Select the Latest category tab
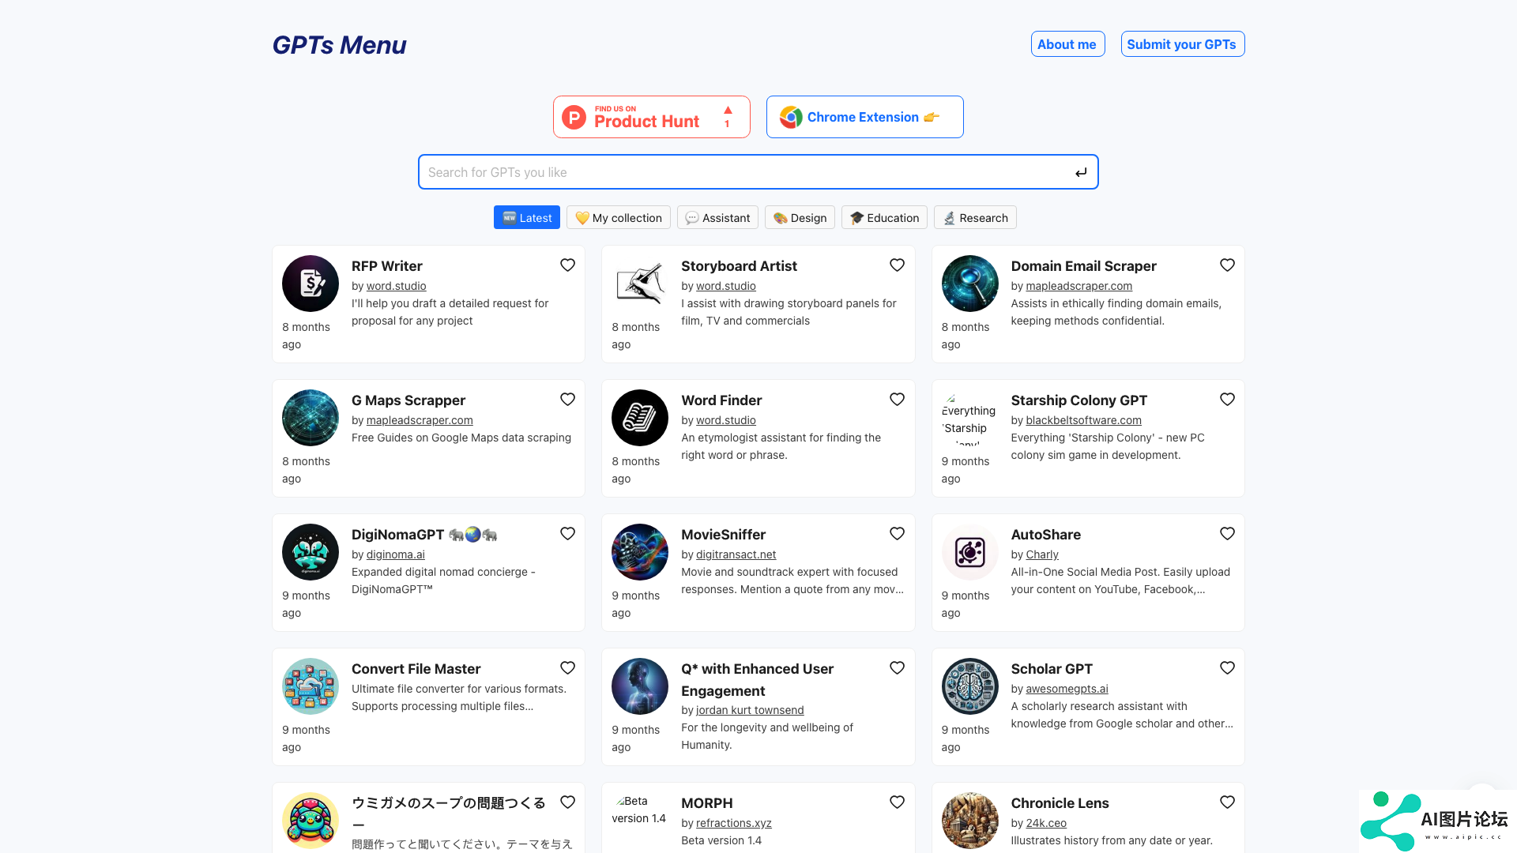Viewport: 1517px width, 853px height. (x=527, y=218)
